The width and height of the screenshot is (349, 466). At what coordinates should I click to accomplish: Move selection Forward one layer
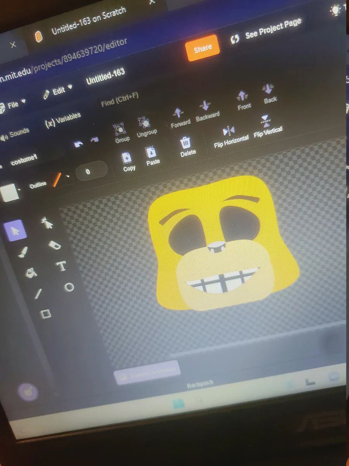pyautogui.click(x=180, y=118)
